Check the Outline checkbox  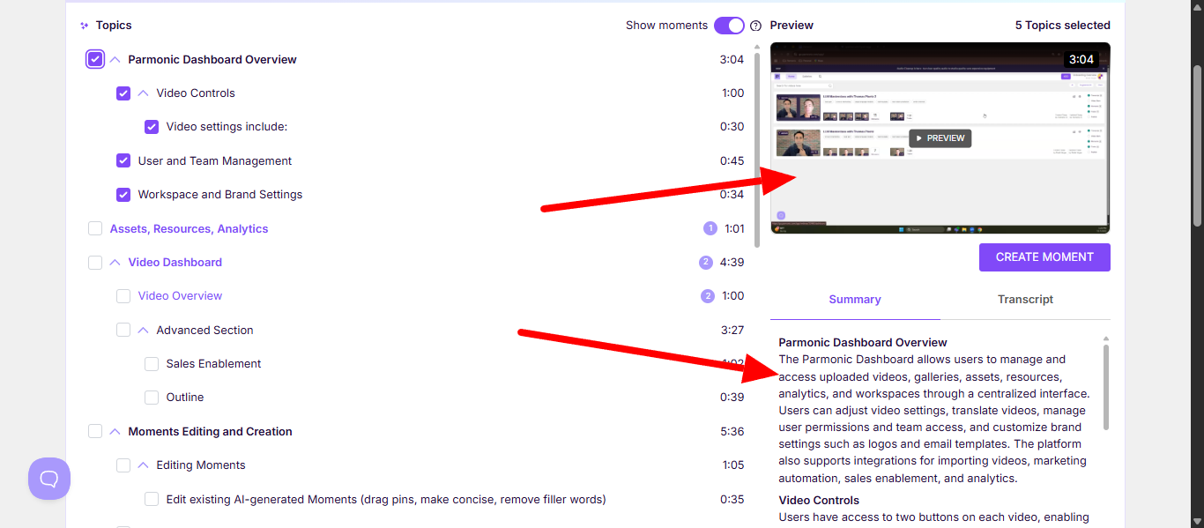(x=152, y=398)
